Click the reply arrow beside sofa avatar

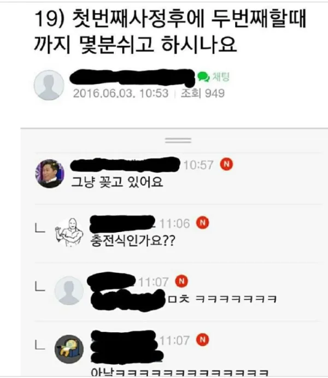tap(40, 345)
